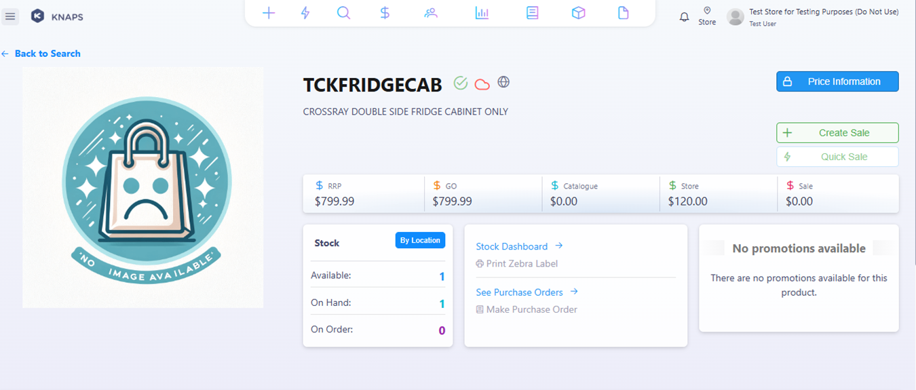Toggle stock view By Location
The height and width of the screenshot is (390, 916).
pyautogui.click(x=420, y=240)
